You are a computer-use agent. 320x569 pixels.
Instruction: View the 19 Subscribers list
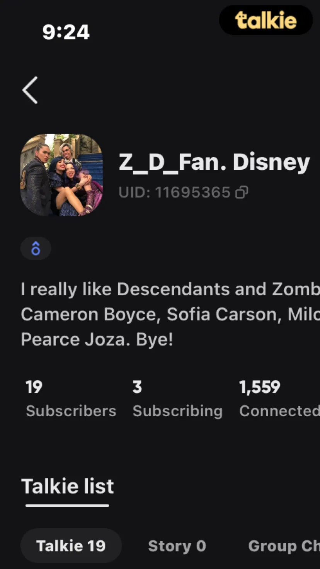tap(71, 399)
